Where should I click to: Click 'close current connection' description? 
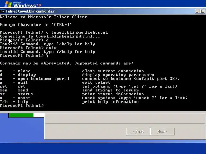pyautogui.click(x=113, y=71)
